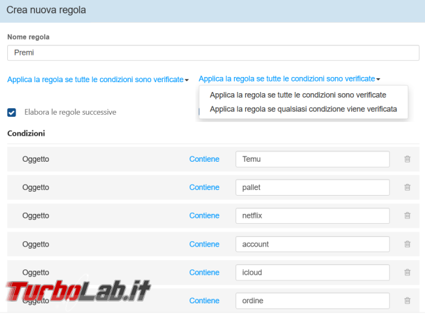Uncheck Elabora le regole successive checkbox
Image resolution: width=425 pixels, height=317 pixels.
coord(12,112)
